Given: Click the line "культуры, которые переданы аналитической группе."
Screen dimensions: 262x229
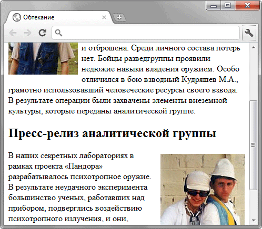Looking at the screenshot, I should pos(102,111).
